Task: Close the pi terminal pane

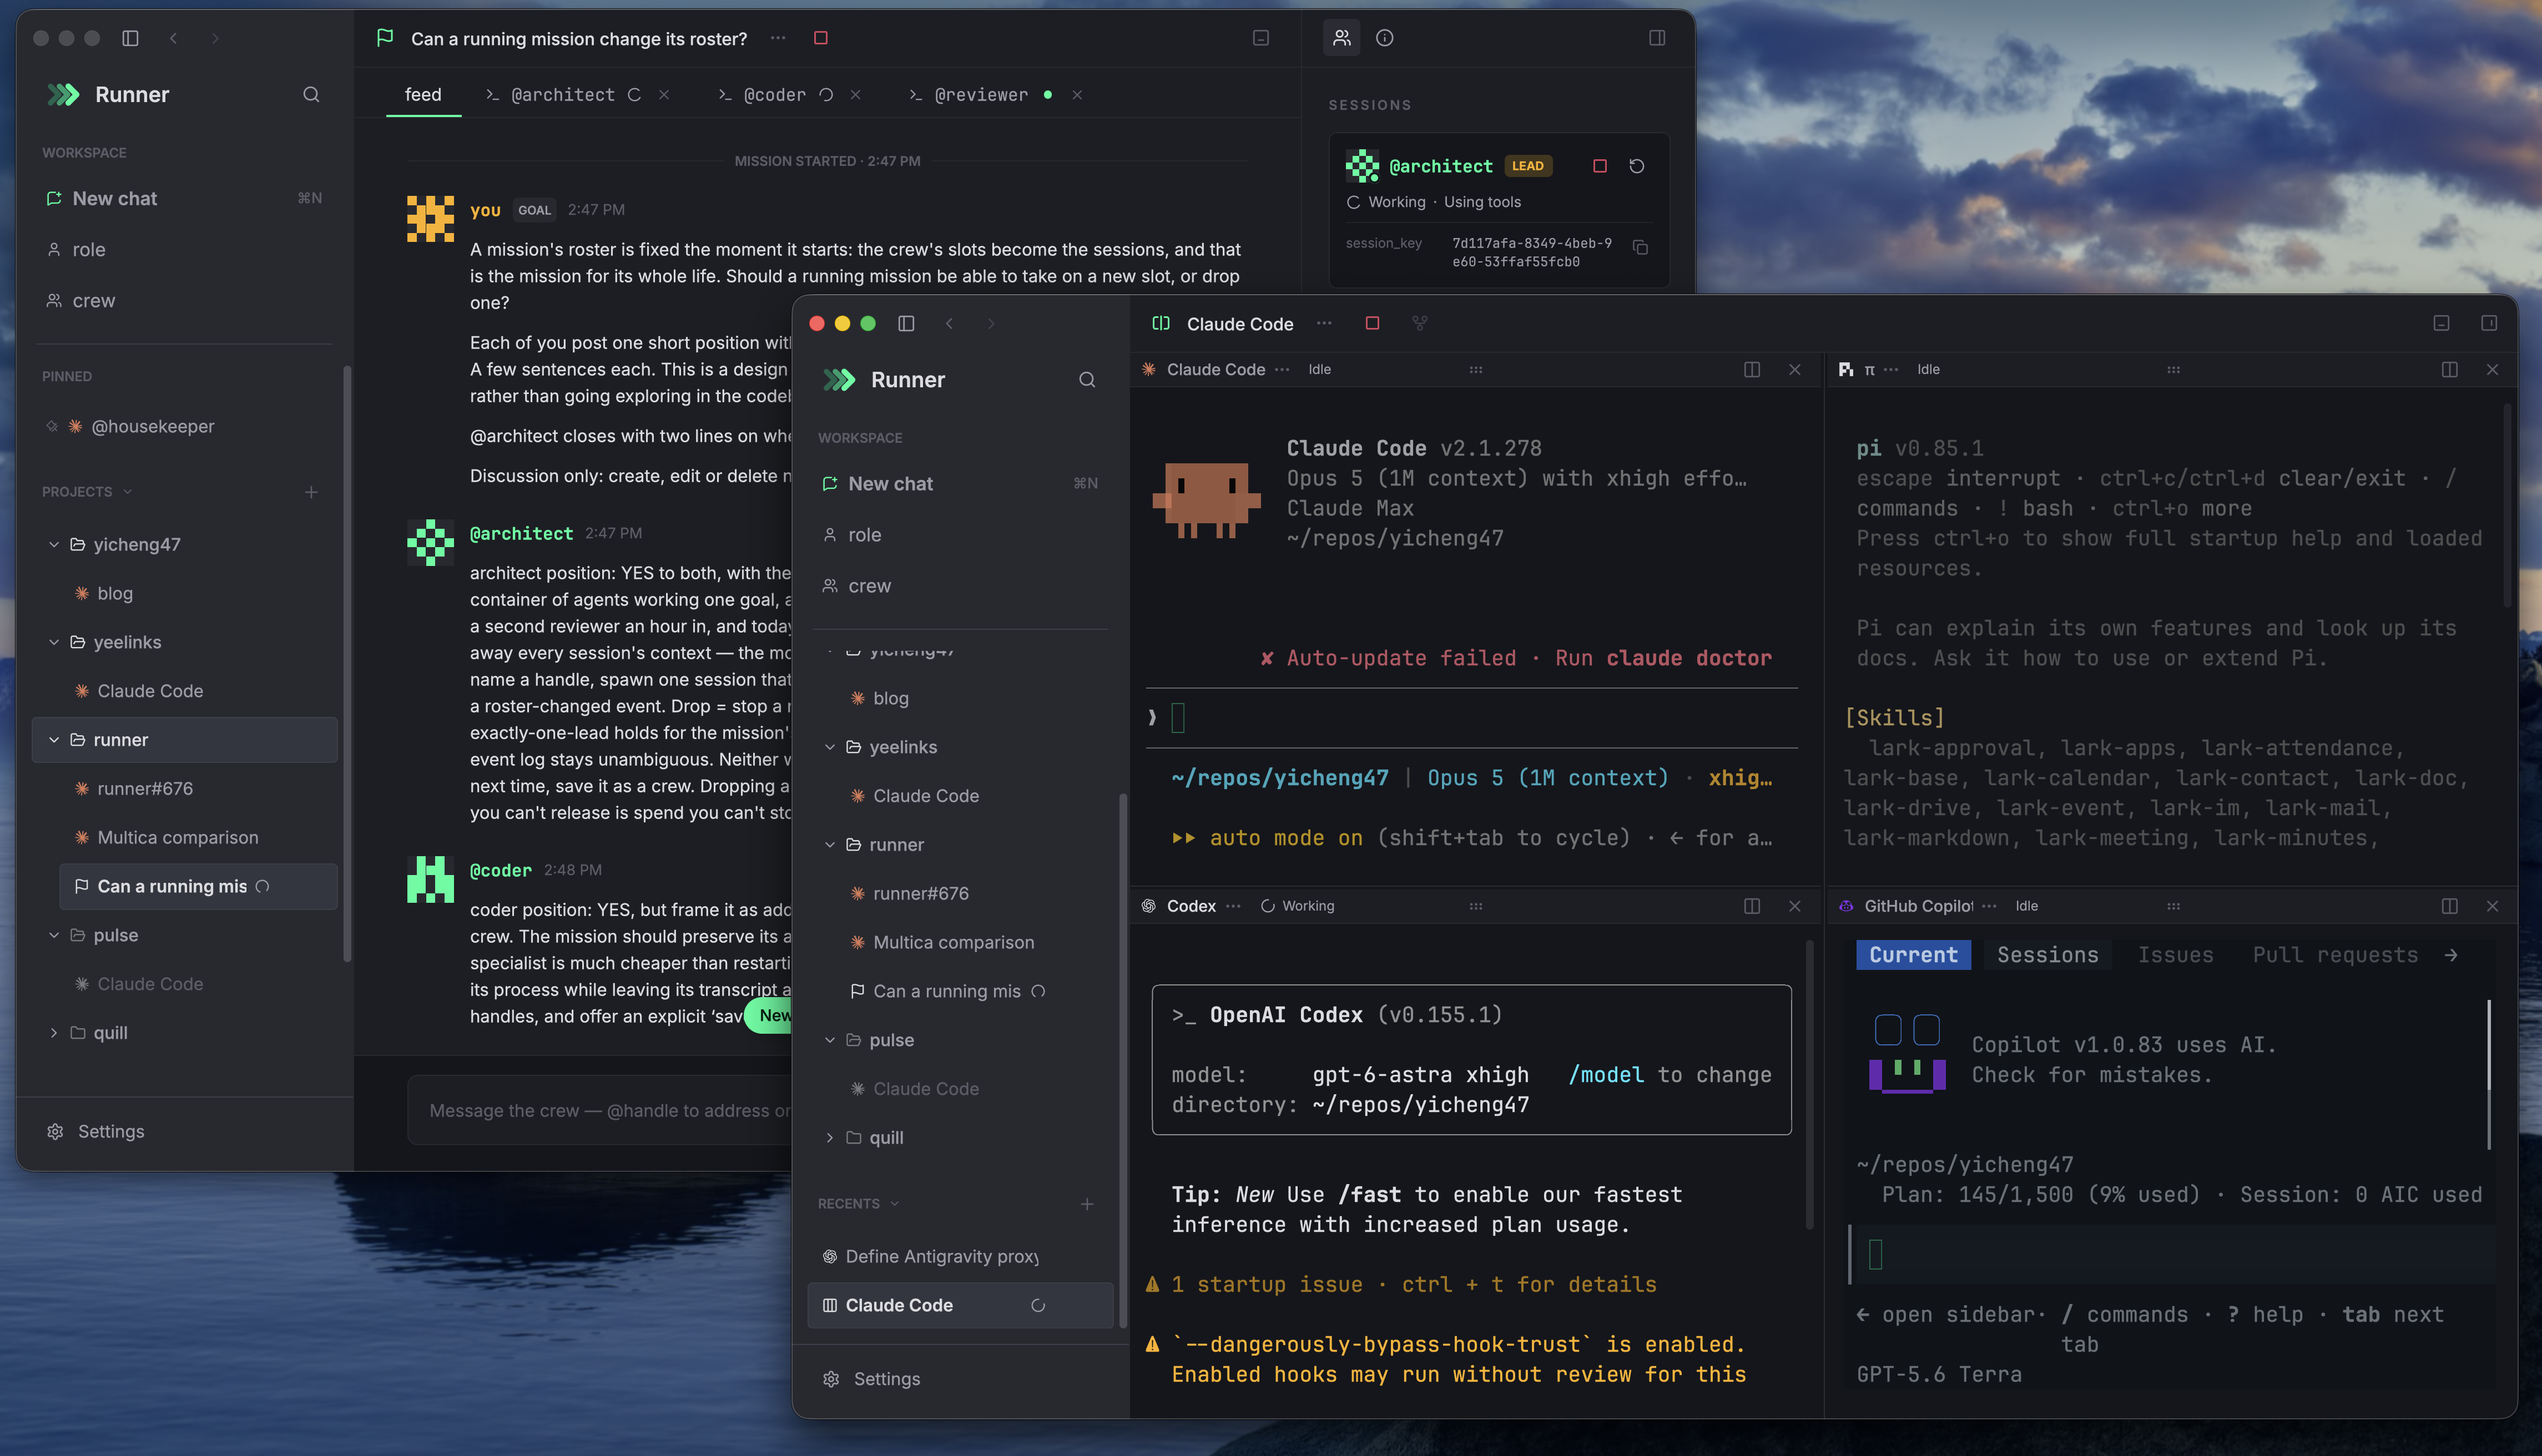Action: click(x=2492, y=369)
